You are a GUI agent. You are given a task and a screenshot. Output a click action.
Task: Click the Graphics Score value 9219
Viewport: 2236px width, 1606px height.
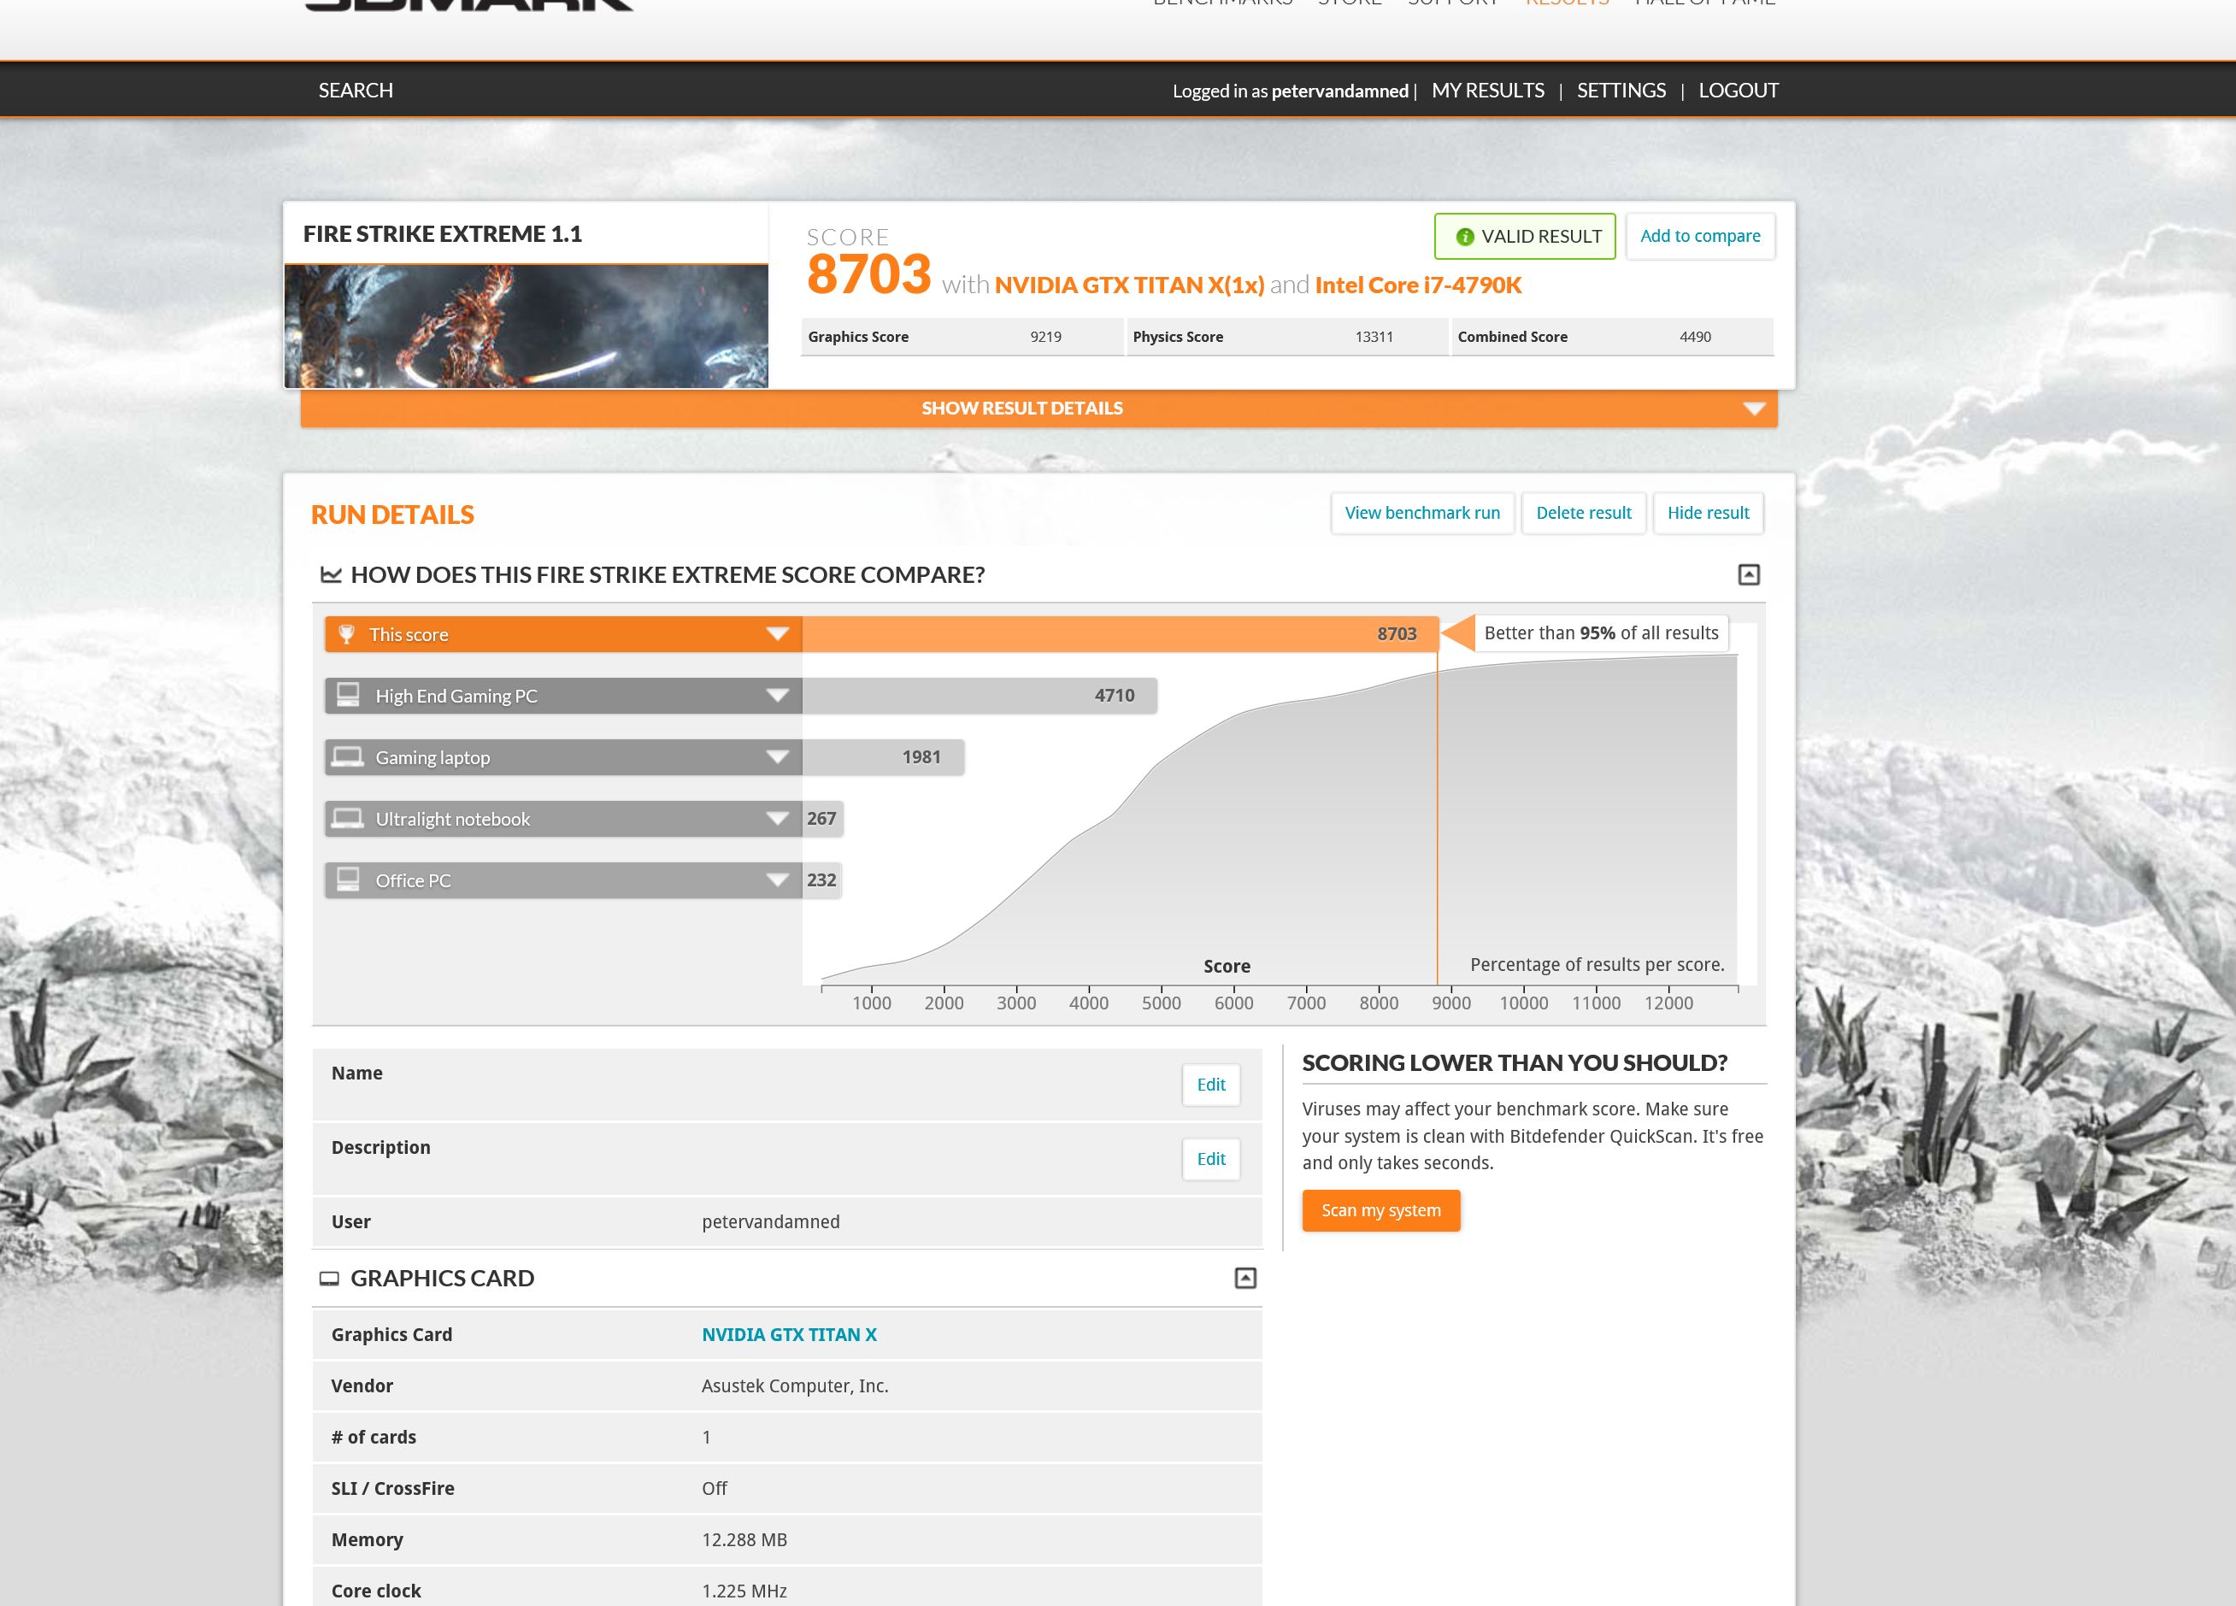point(1045,337)
